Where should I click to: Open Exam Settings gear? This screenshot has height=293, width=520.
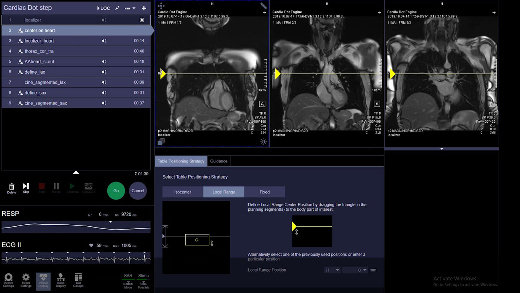coord(26,280)
